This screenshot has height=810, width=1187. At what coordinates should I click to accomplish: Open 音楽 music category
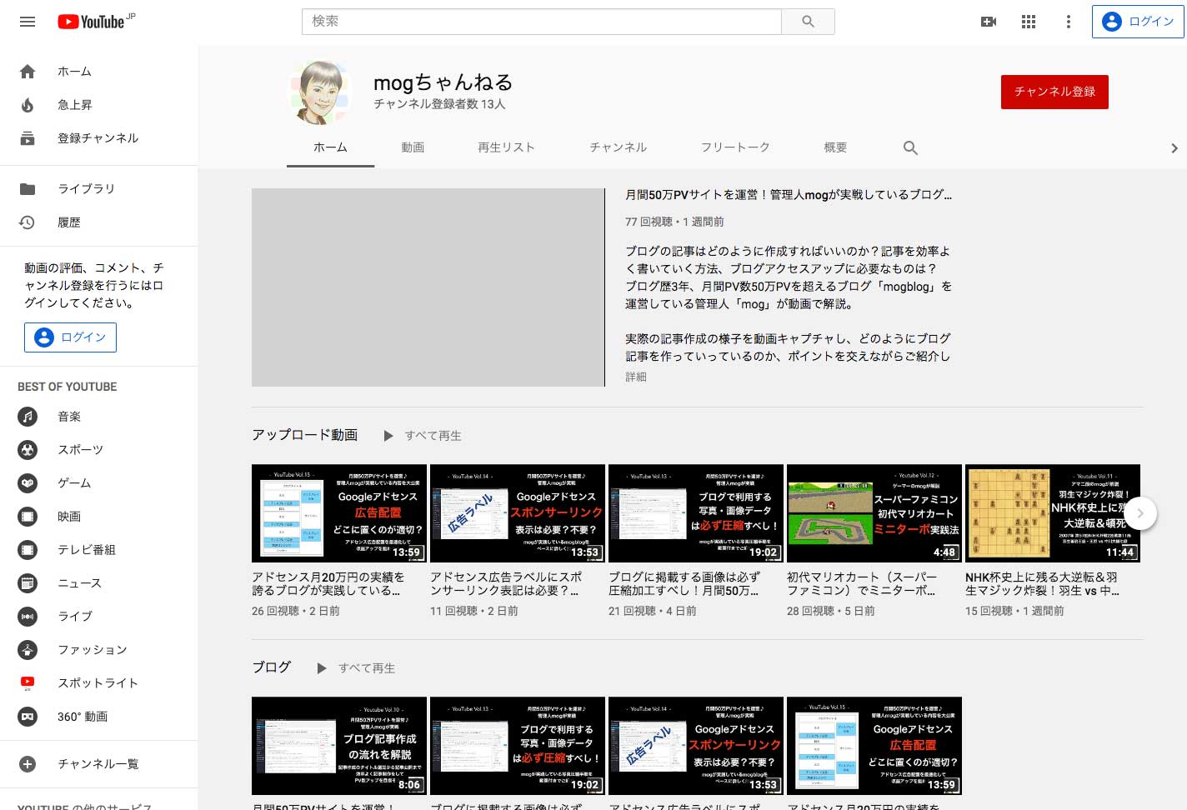(98, 417)
